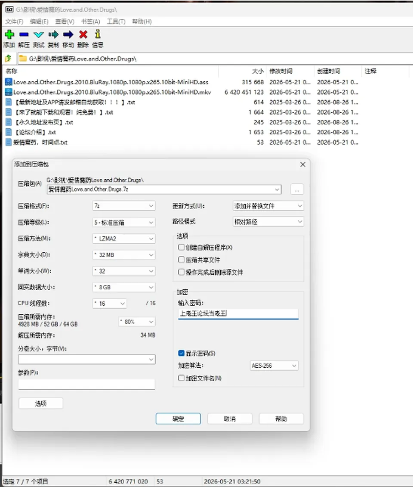Cancel the dialog with 取消 button
413x487 pixels.
(230, 419)
